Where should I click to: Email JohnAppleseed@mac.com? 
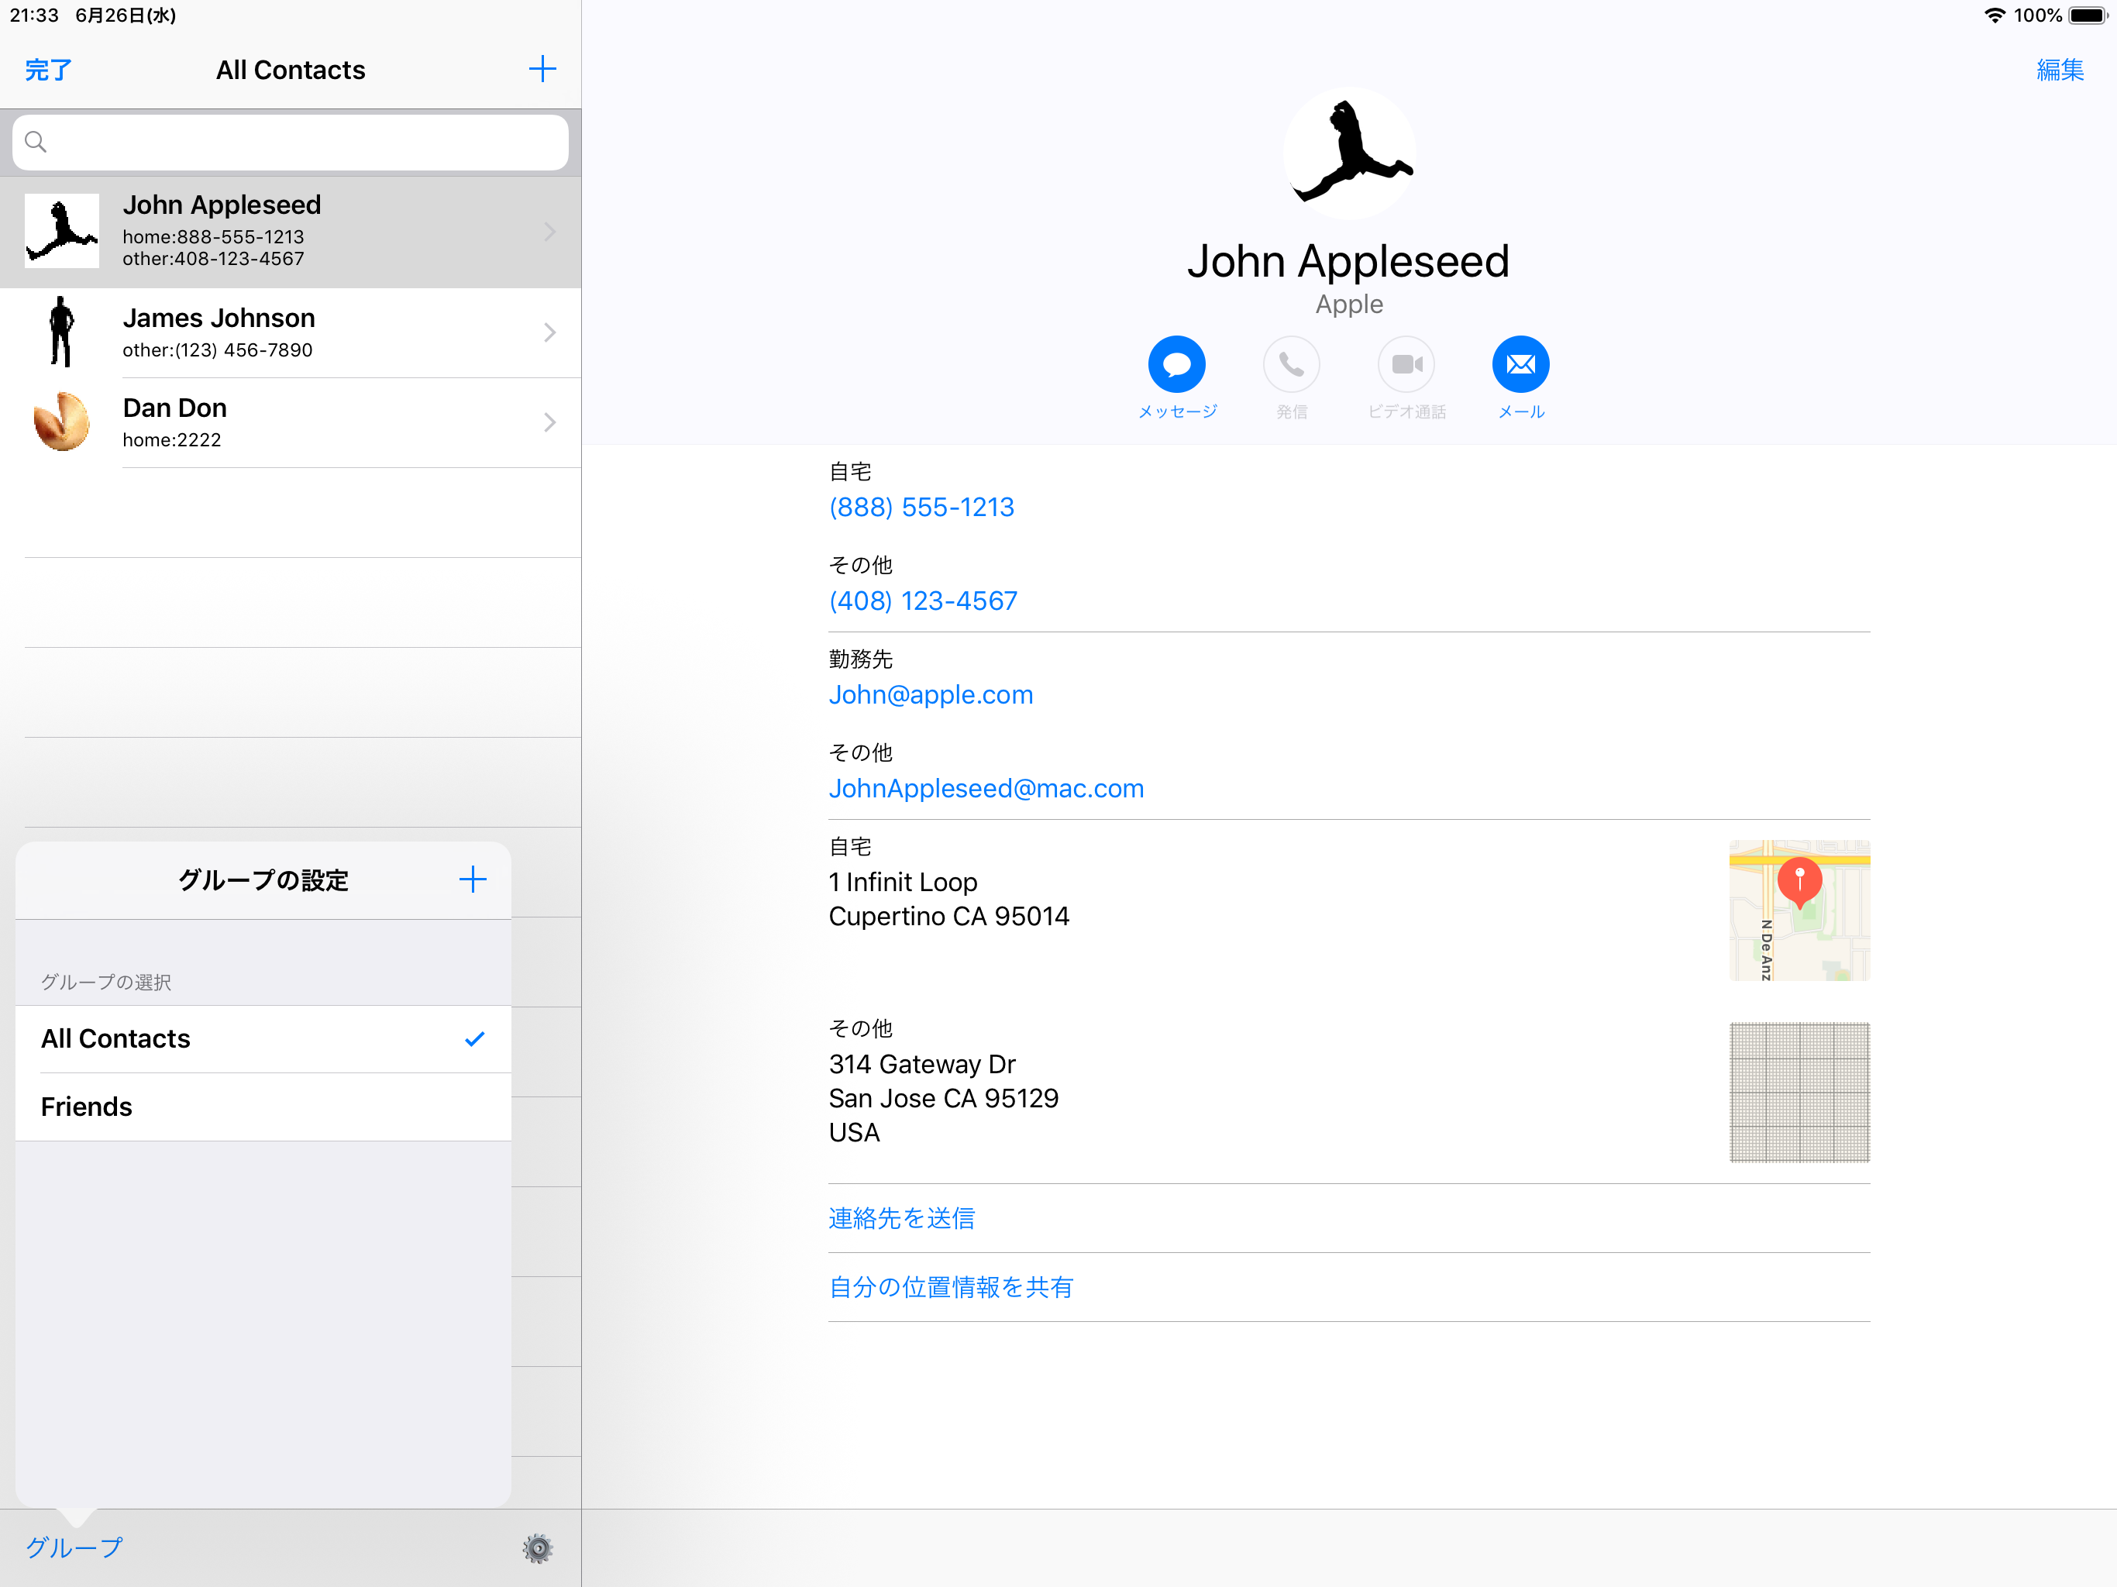pos(986,789)
